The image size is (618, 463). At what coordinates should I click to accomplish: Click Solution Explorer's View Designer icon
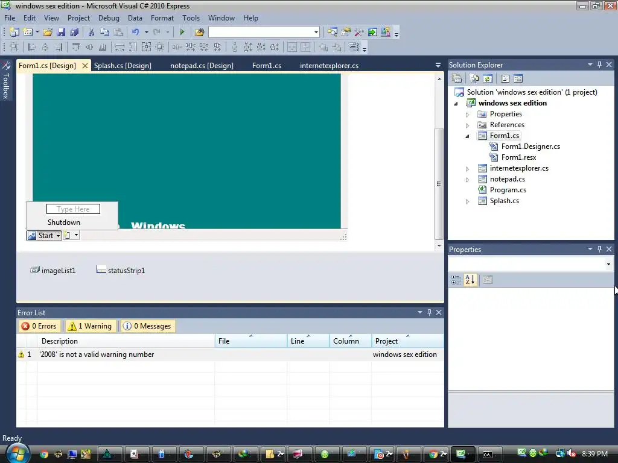click(518, 79)
